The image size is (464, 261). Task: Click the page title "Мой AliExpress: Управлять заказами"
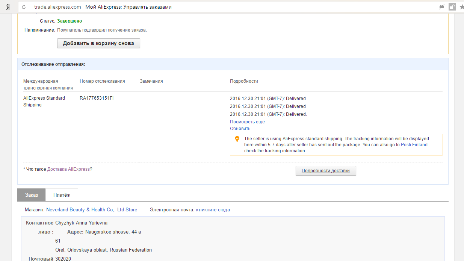coord(128,7)
